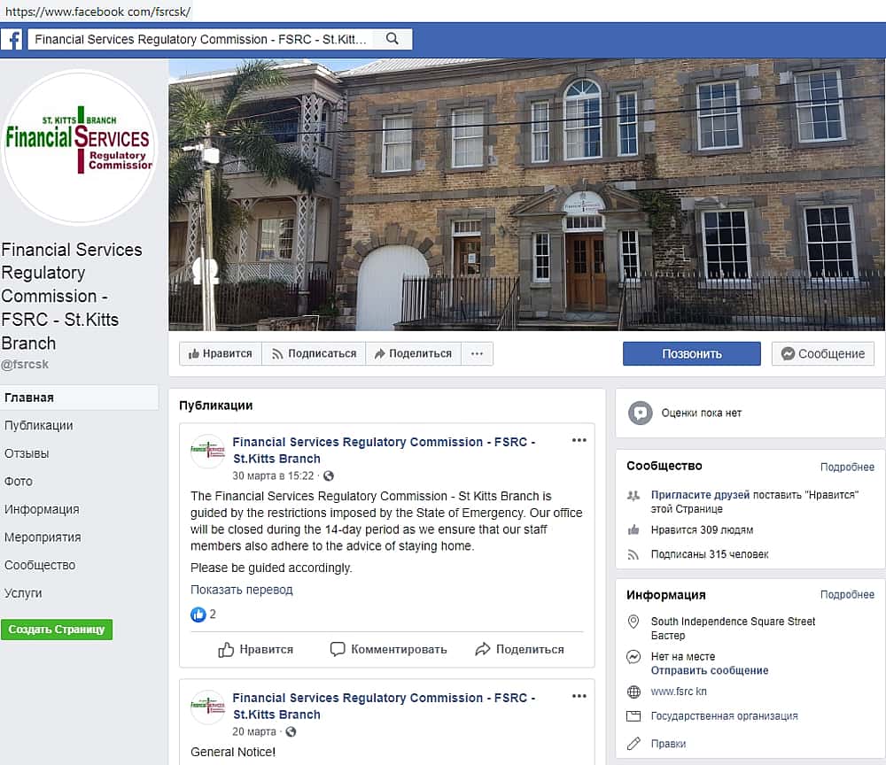Click the Нравится page button
886x765 pixels.
tap(221, 353)
